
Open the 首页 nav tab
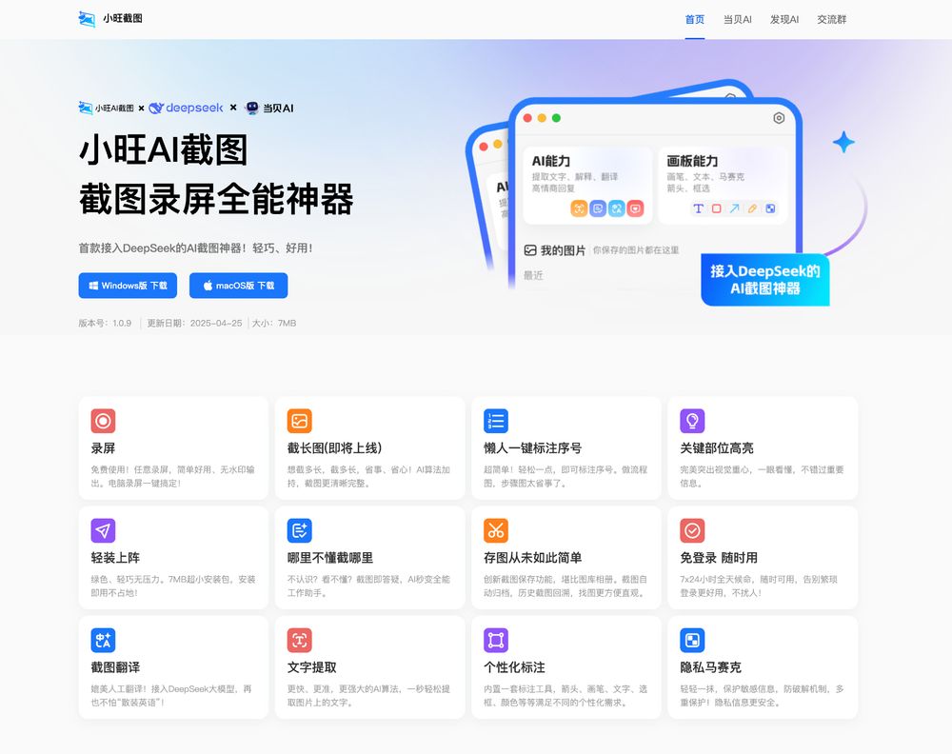click(x=695, y=19)
